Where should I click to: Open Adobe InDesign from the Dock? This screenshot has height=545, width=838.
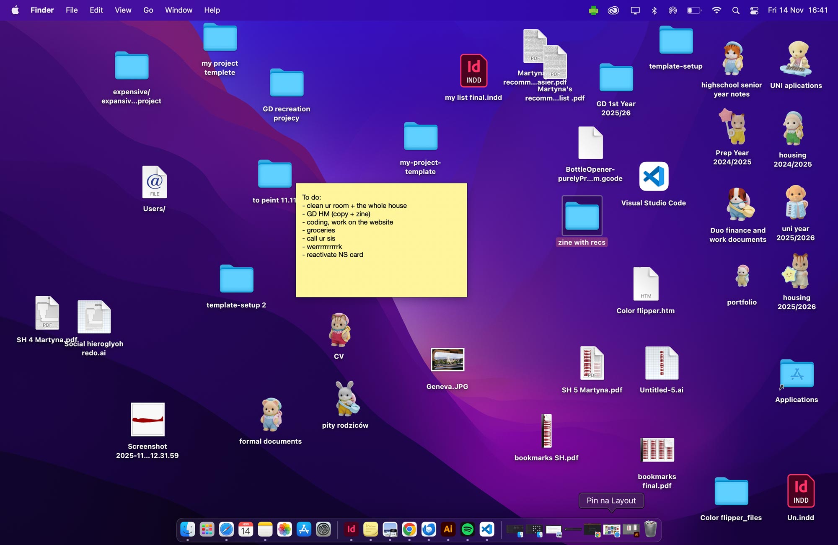click(x=351, y=530)
